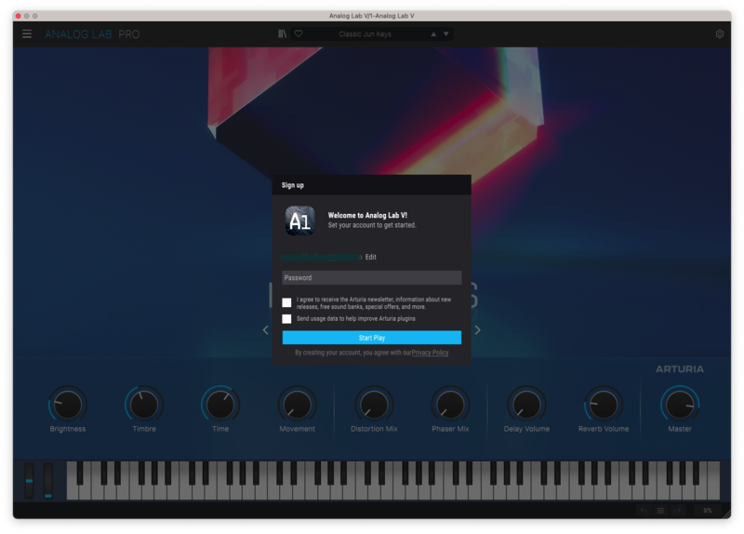Click the ARTURIA brand logo
Viewport: 744px width, 534px height.
pyautogui.click(x=680, y=368)
